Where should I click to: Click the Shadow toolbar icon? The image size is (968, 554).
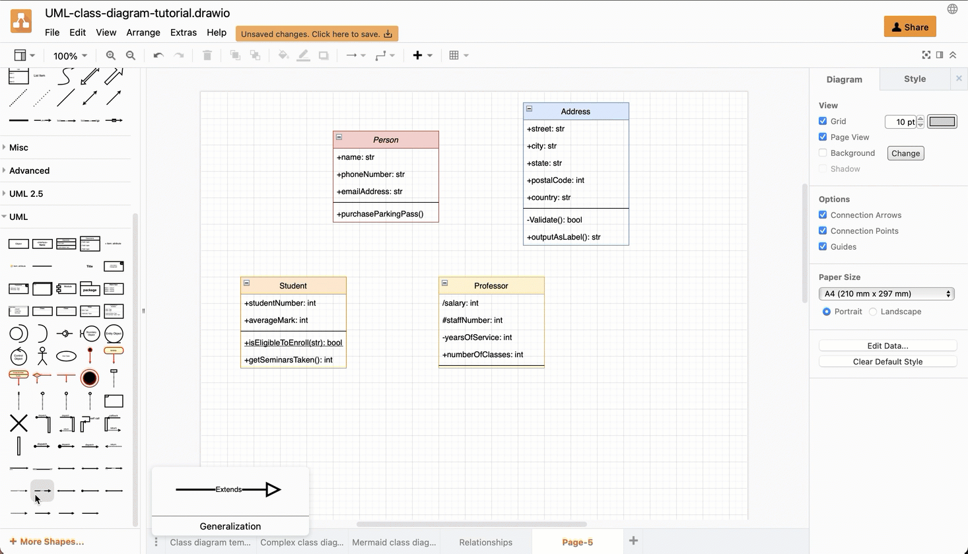point(323,55)
